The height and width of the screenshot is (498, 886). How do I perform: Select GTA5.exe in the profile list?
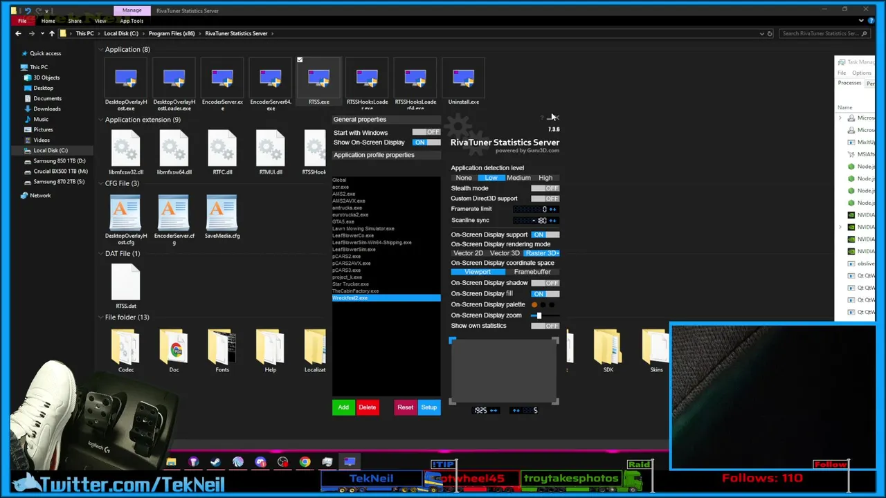[343, 221]
